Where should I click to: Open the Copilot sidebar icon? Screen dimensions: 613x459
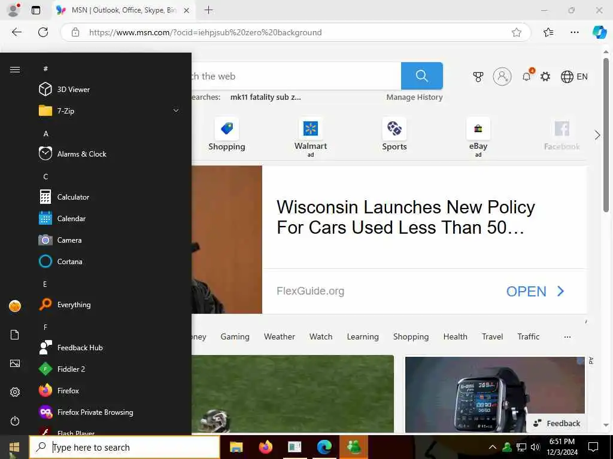point(599,32)
